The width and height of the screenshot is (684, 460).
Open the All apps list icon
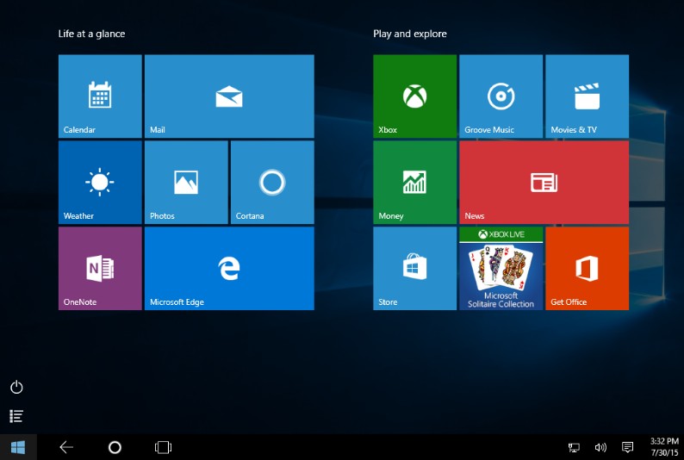pyautogui.click(x=16, y=416)
